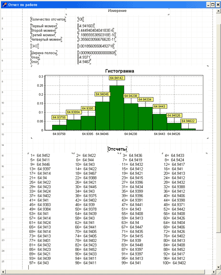Close the Отчет по работе window
Screen dimensions: 221x275
click(x=217, y=5)
